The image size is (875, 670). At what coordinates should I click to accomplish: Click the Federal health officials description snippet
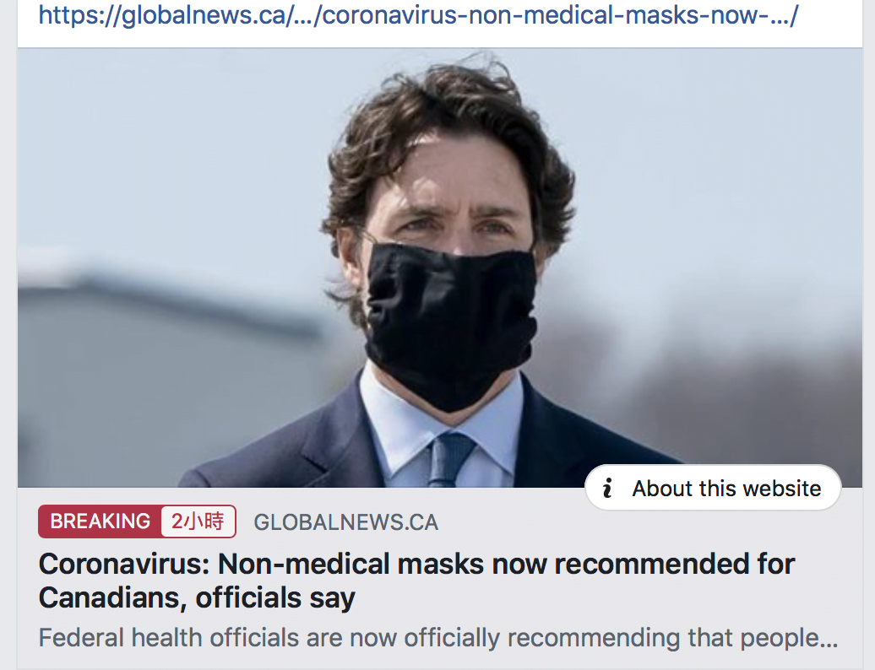click(x=437, y=638)
